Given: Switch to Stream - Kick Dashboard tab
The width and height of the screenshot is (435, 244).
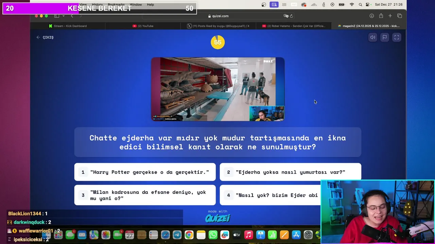Looking at the screenshot, I should 68,26.
